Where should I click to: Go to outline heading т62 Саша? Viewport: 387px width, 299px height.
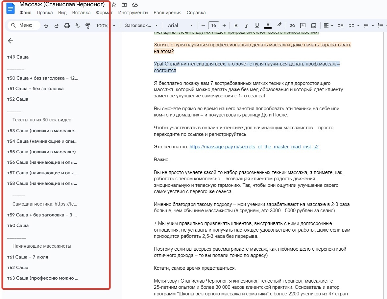[17, 268]
